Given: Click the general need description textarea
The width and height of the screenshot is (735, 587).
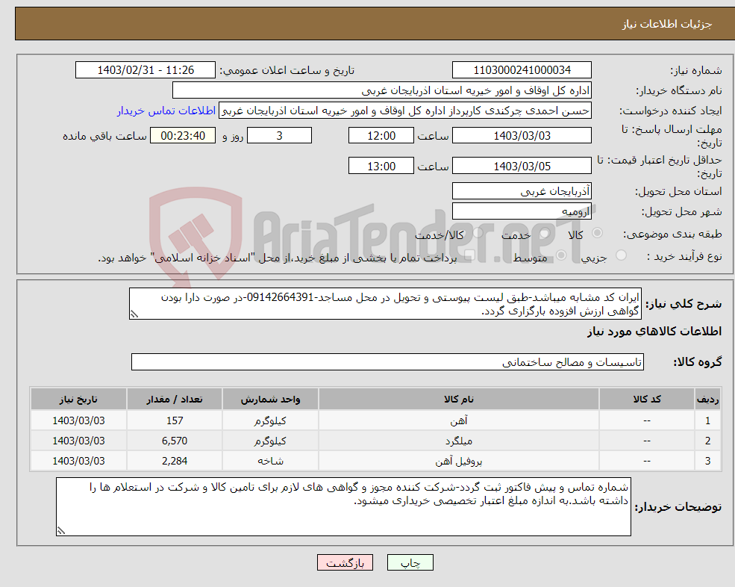Looking at the screenshot, I should (385, 304).
